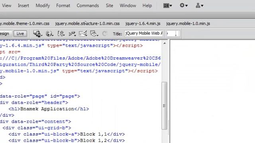Click the Title field containing jQuery Mobile Web
This screenshot has width=255, height=143.
144,33
